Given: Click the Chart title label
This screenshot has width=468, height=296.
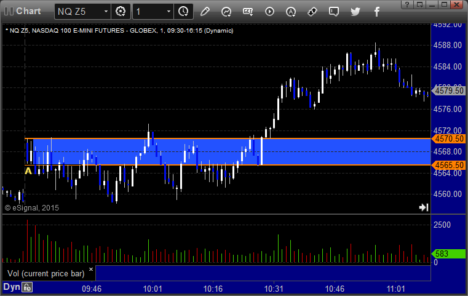Looking at the screenshot, I should pos(28,11).
